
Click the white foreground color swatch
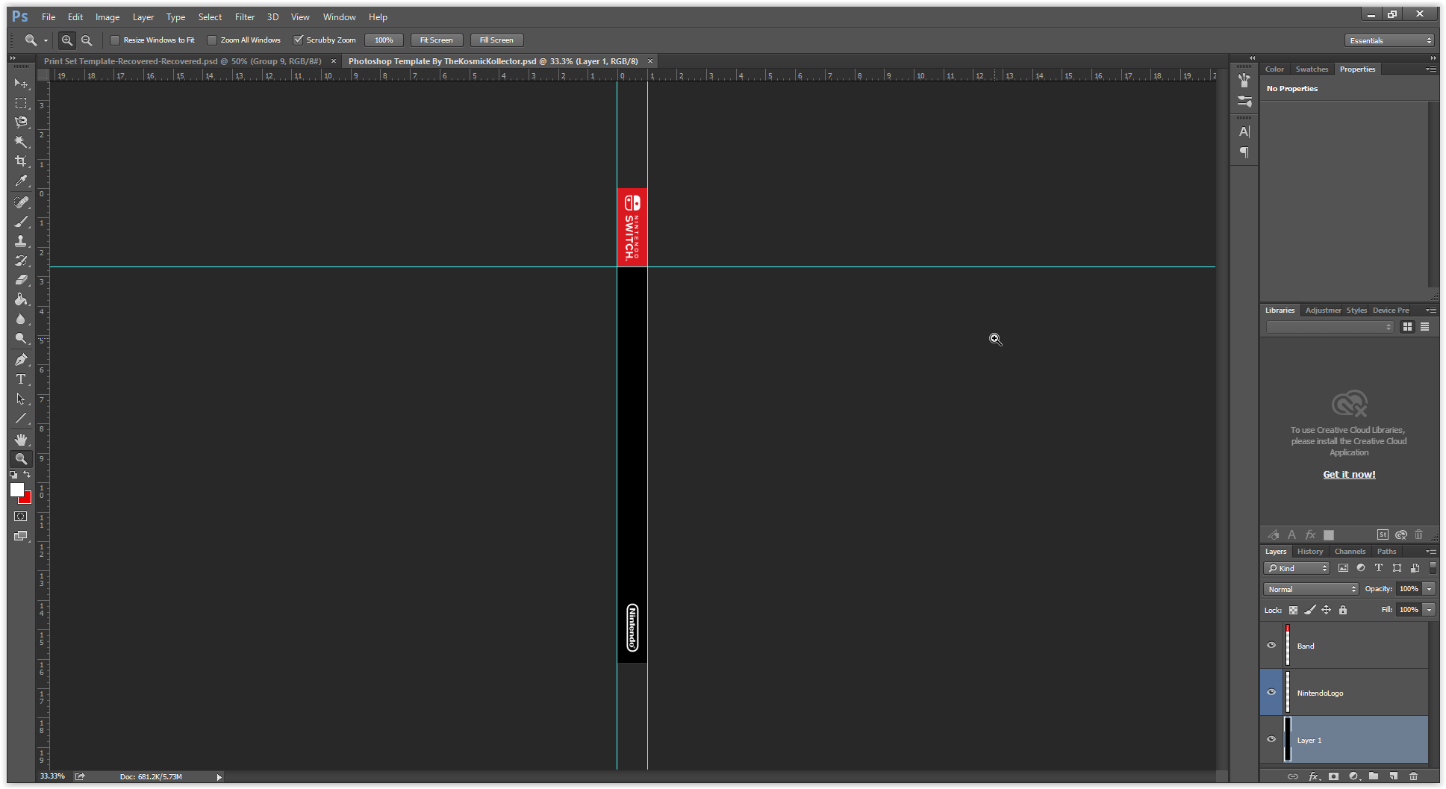[16, 489]
